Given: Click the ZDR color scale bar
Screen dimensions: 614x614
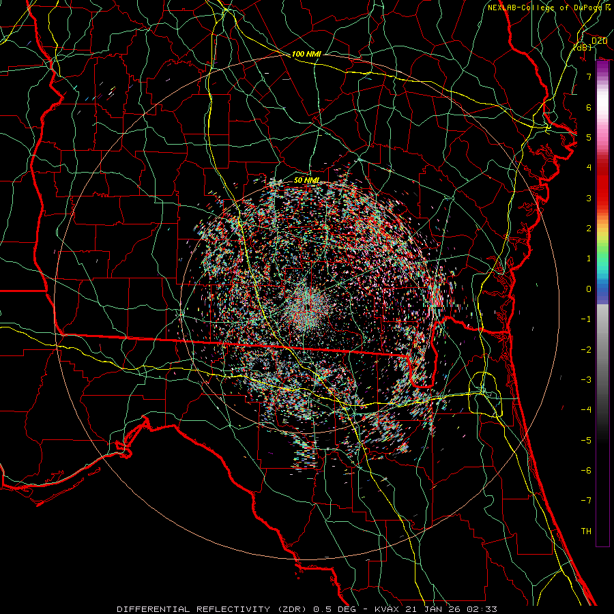Looking at the screenshot, I should tap(602, 304).
